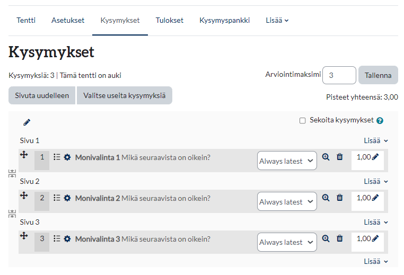Expand the Lisää menu for Sivu 1
The height and width of the screenshot is (275, 404).
click(x=375, y=140)
